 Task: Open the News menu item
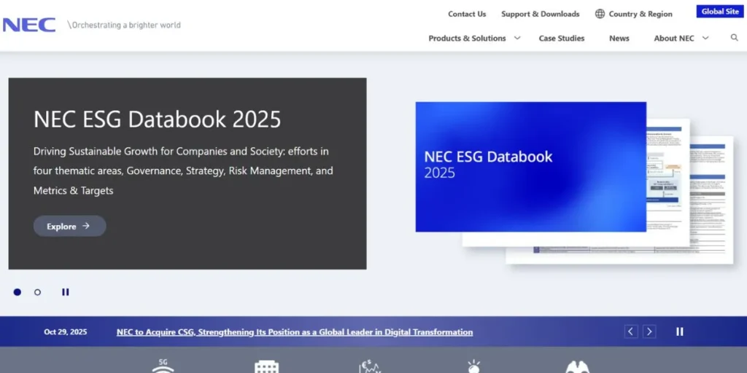[x=619, y=38]
